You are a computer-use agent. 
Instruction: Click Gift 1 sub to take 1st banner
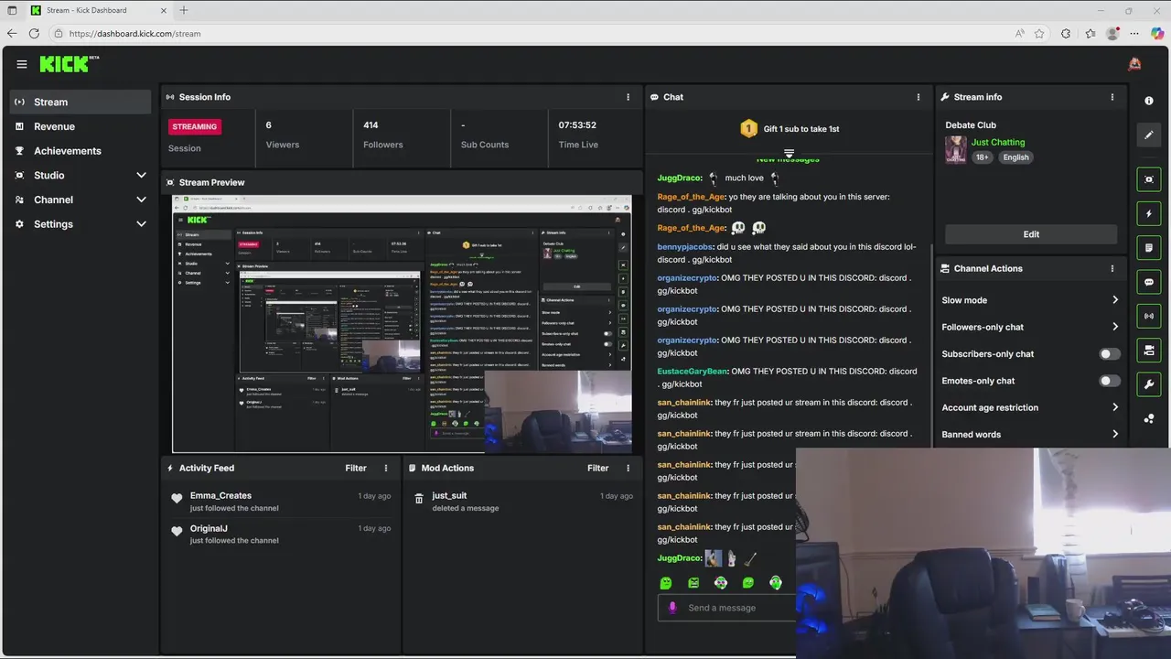coord(789,129)
